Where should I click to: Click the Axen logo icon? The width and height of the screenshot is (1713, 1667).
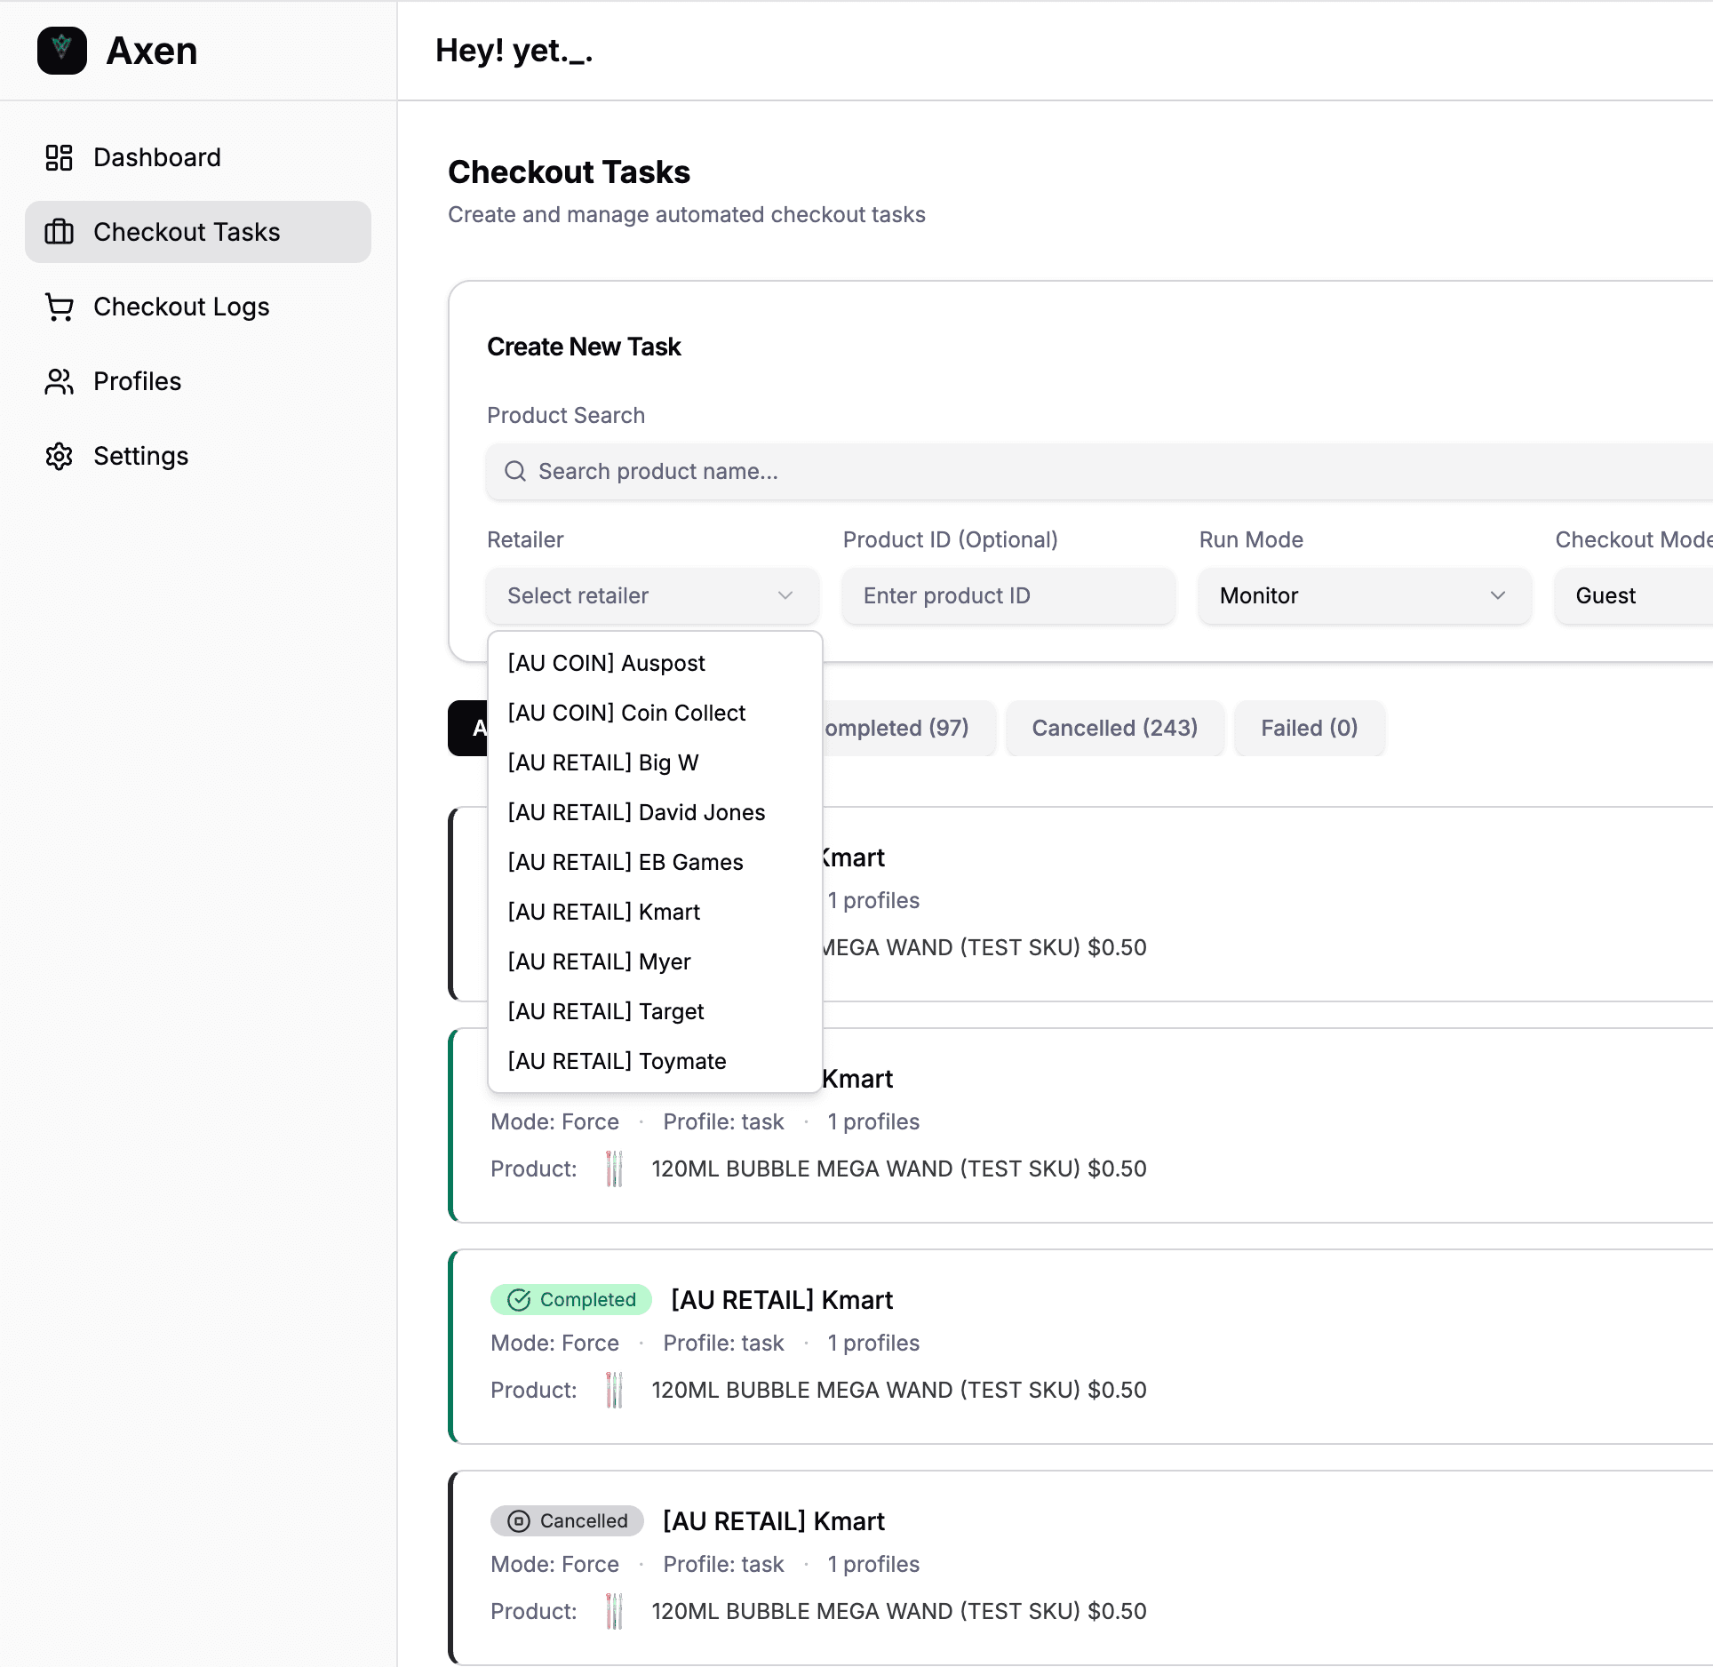[x=61, y=51]
